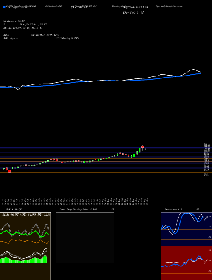Click the large red candlestick at chart low
The image size is (212, 280).
[9, 171]
